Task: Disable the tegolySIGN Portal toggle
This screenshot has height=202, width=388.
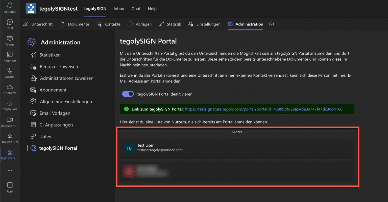Action: tap(128, 94)
